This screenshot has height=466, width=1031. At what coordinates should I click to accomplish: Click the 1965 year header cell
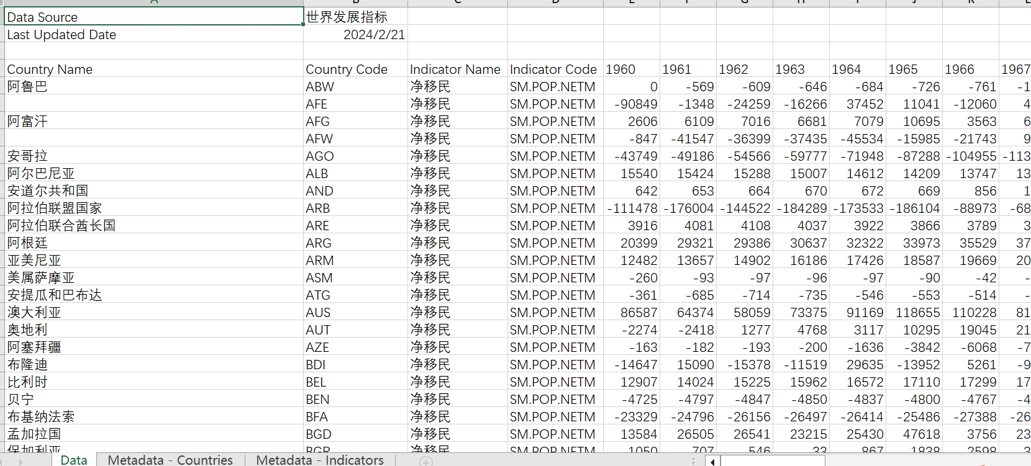click(914, 69)
